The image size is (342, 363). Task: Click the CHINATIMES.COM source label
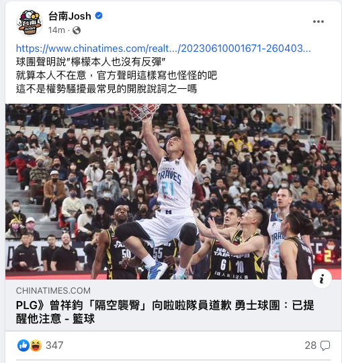coord(53,290)
